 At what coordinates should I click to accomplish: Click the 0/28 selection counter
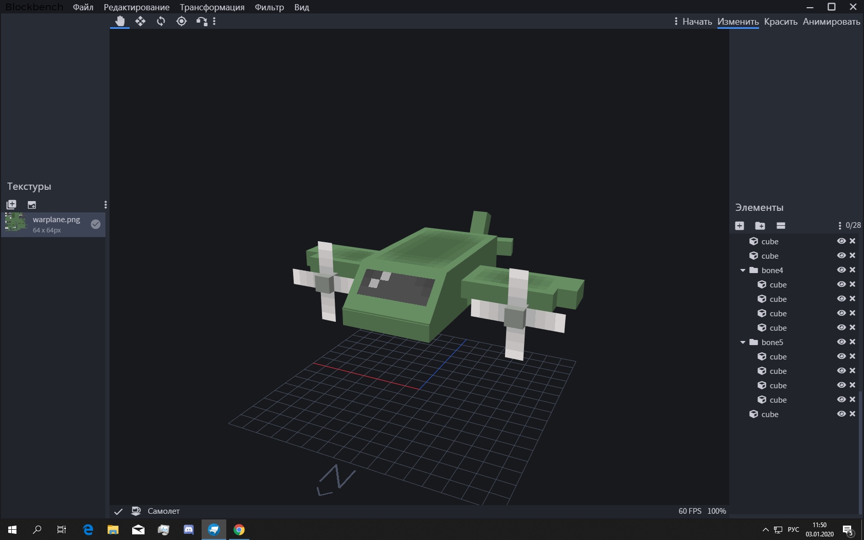point(853,225)
